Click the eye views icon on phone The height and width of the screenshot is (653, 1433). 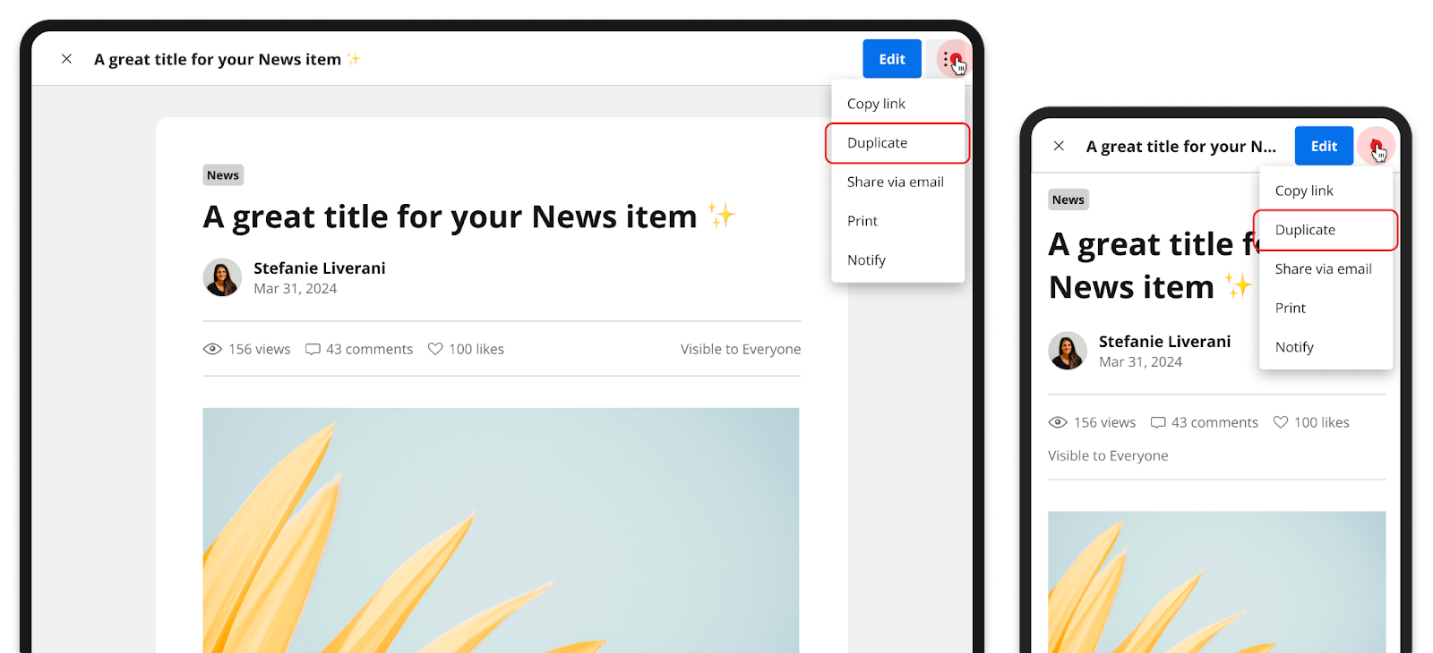pos(1058,422)
